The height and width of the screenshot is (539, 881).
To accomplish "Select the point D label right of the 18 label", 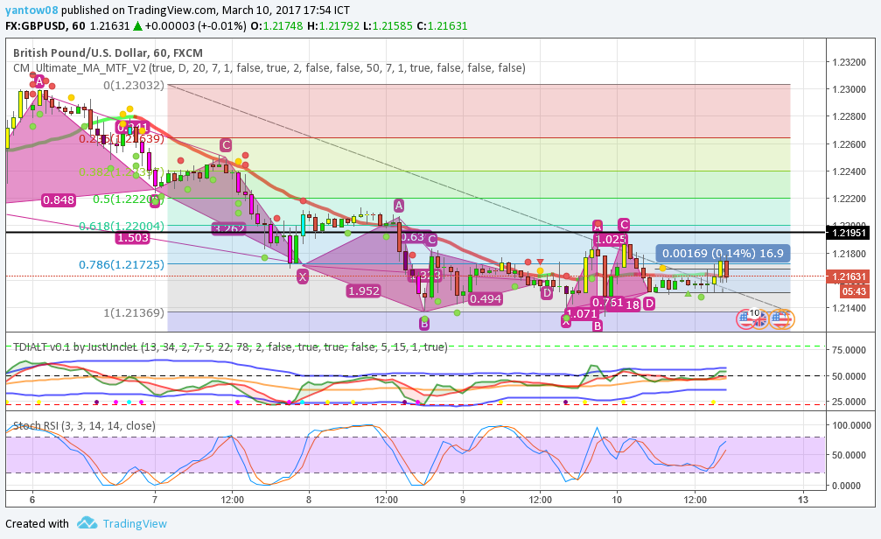I will point(649,304).
